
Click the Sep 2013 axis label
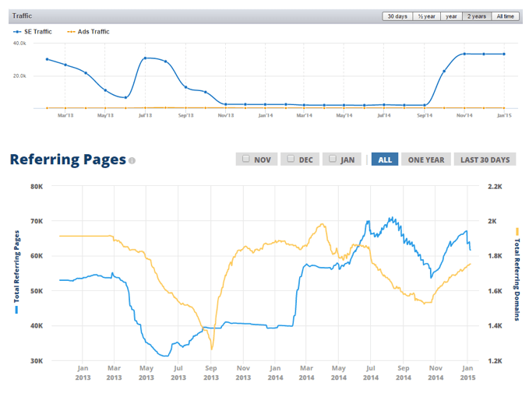[x=211, y=373]
